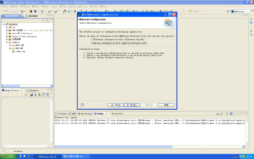Switch to the Web Browser tab
Viewport: 254px width, 159px height.
pyautogui.click(x=85, y=114)
